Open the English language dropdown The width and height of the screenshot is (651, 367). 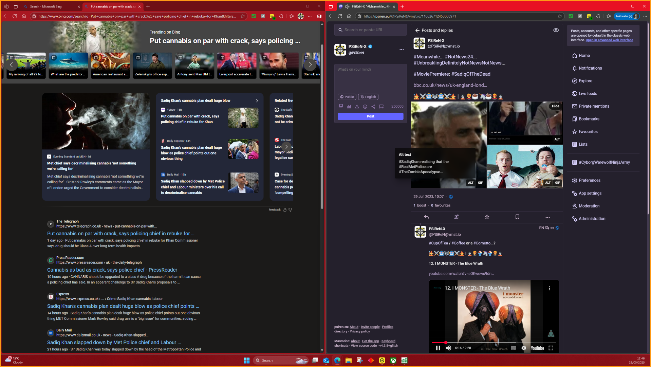pyautogui.click(x=368, y=97)
